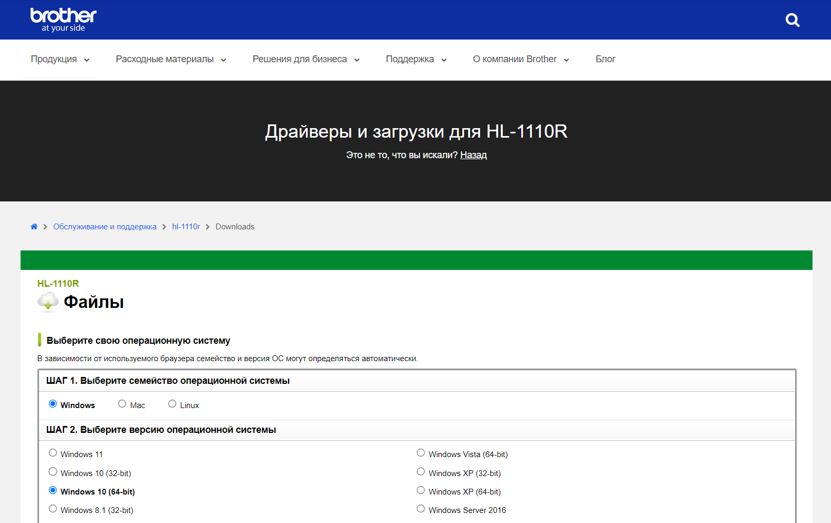The image size is (831, 523).
Task: Click heading Выберите свою операционную систему
Action: click(138, 341)
